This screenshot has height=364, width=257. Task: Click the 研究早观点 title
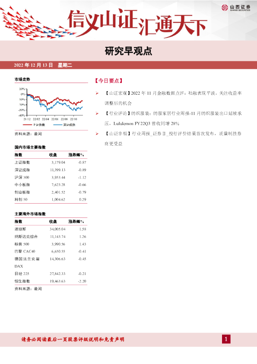point(128,51)
